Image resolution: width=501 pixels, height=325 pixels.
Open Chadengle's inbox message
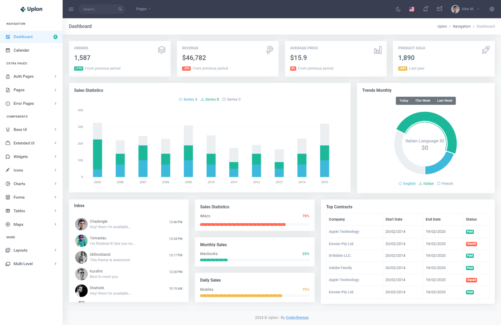[129, 224]
